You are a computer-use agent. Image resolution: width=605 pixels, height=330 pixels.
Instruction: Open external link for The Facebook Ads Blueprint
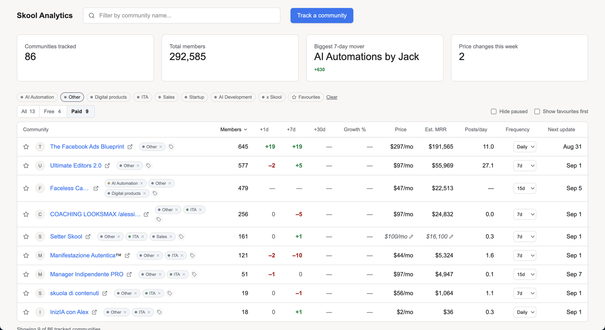(130, 147)
